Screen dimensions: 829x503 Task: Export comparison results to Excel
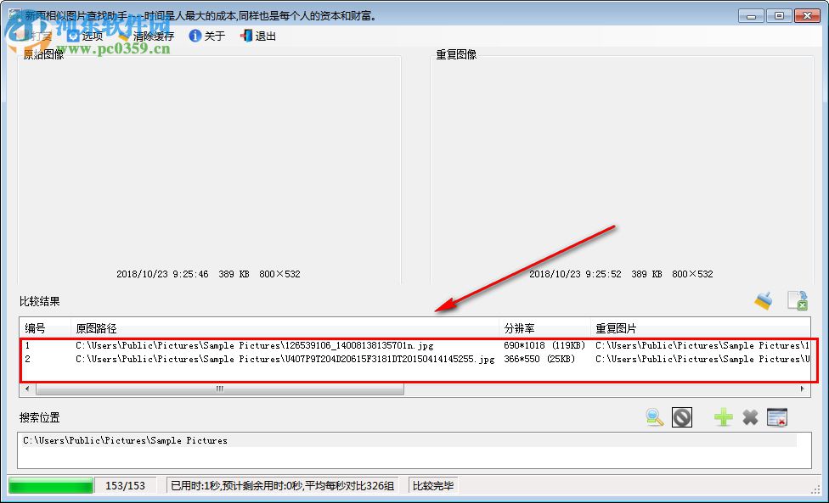[x=797, y=300]
